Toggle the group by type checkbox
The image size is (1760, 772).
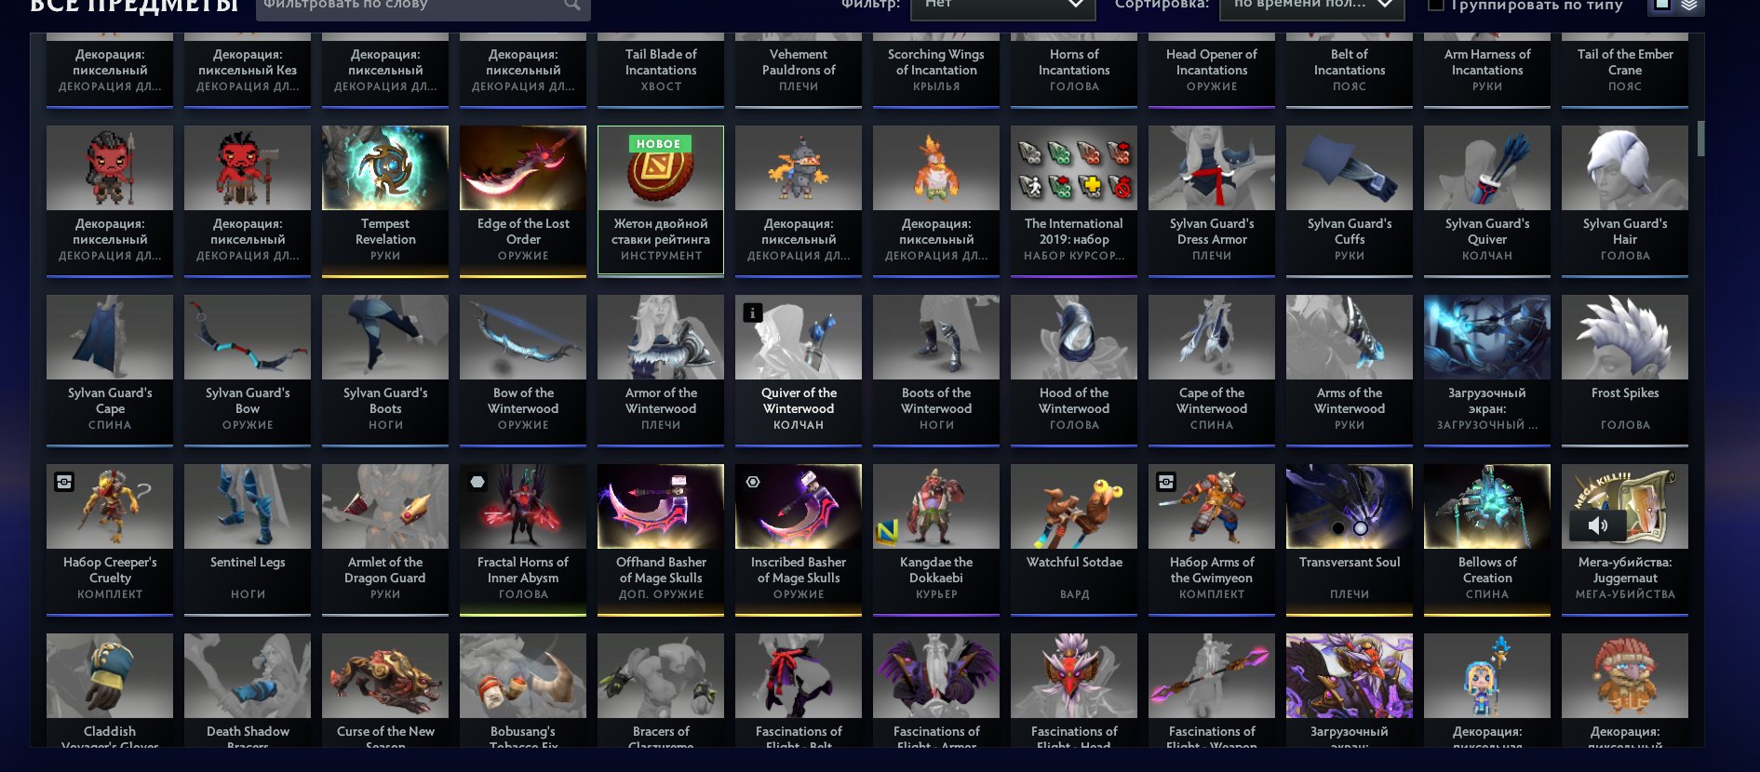pos(1436,5)
